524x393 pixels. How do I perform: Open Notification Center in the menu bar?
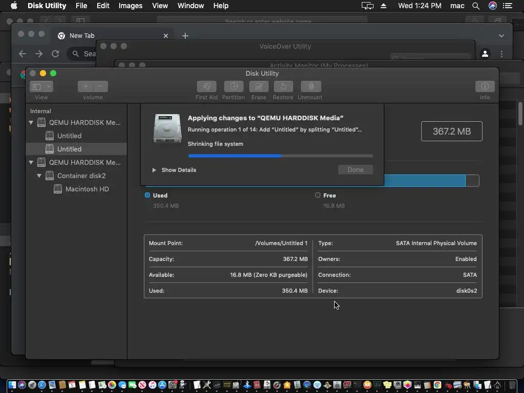pos(508,6)
